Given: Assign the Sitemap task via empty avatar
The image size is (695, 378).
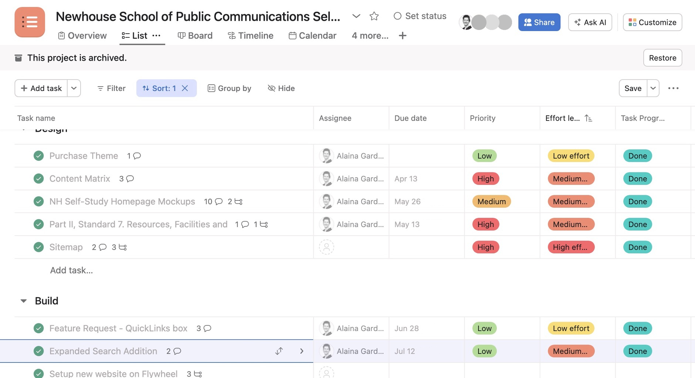Looking at the screenshot, I should [x=326, y=247].
